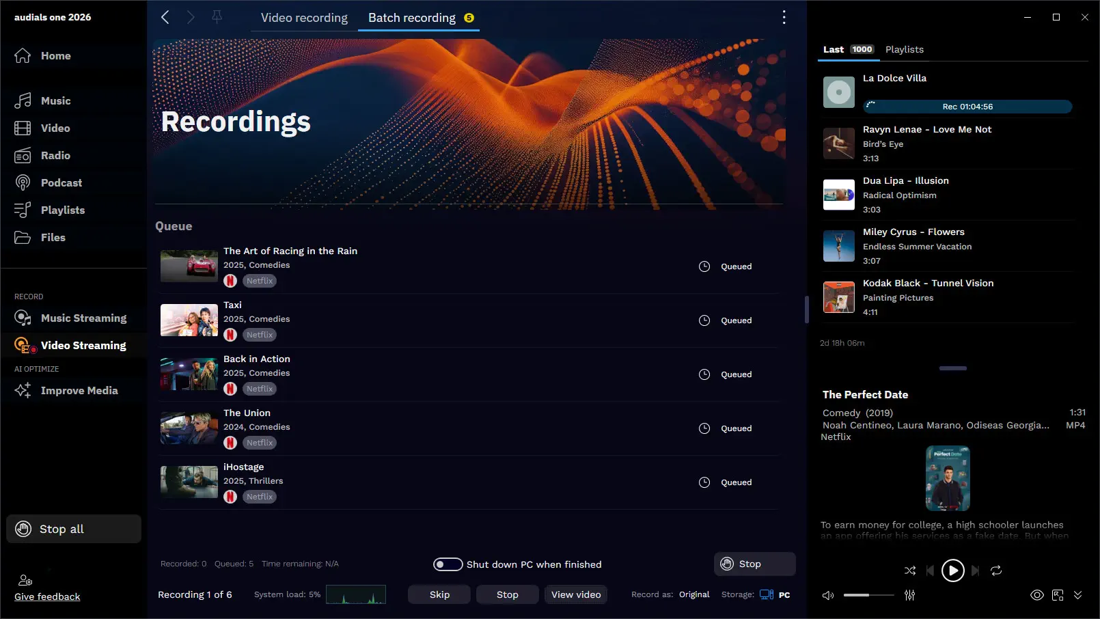Screen dimensions: 1100x619
Task: Click The Perfect Date title
Action: click(x=865, y=395)
